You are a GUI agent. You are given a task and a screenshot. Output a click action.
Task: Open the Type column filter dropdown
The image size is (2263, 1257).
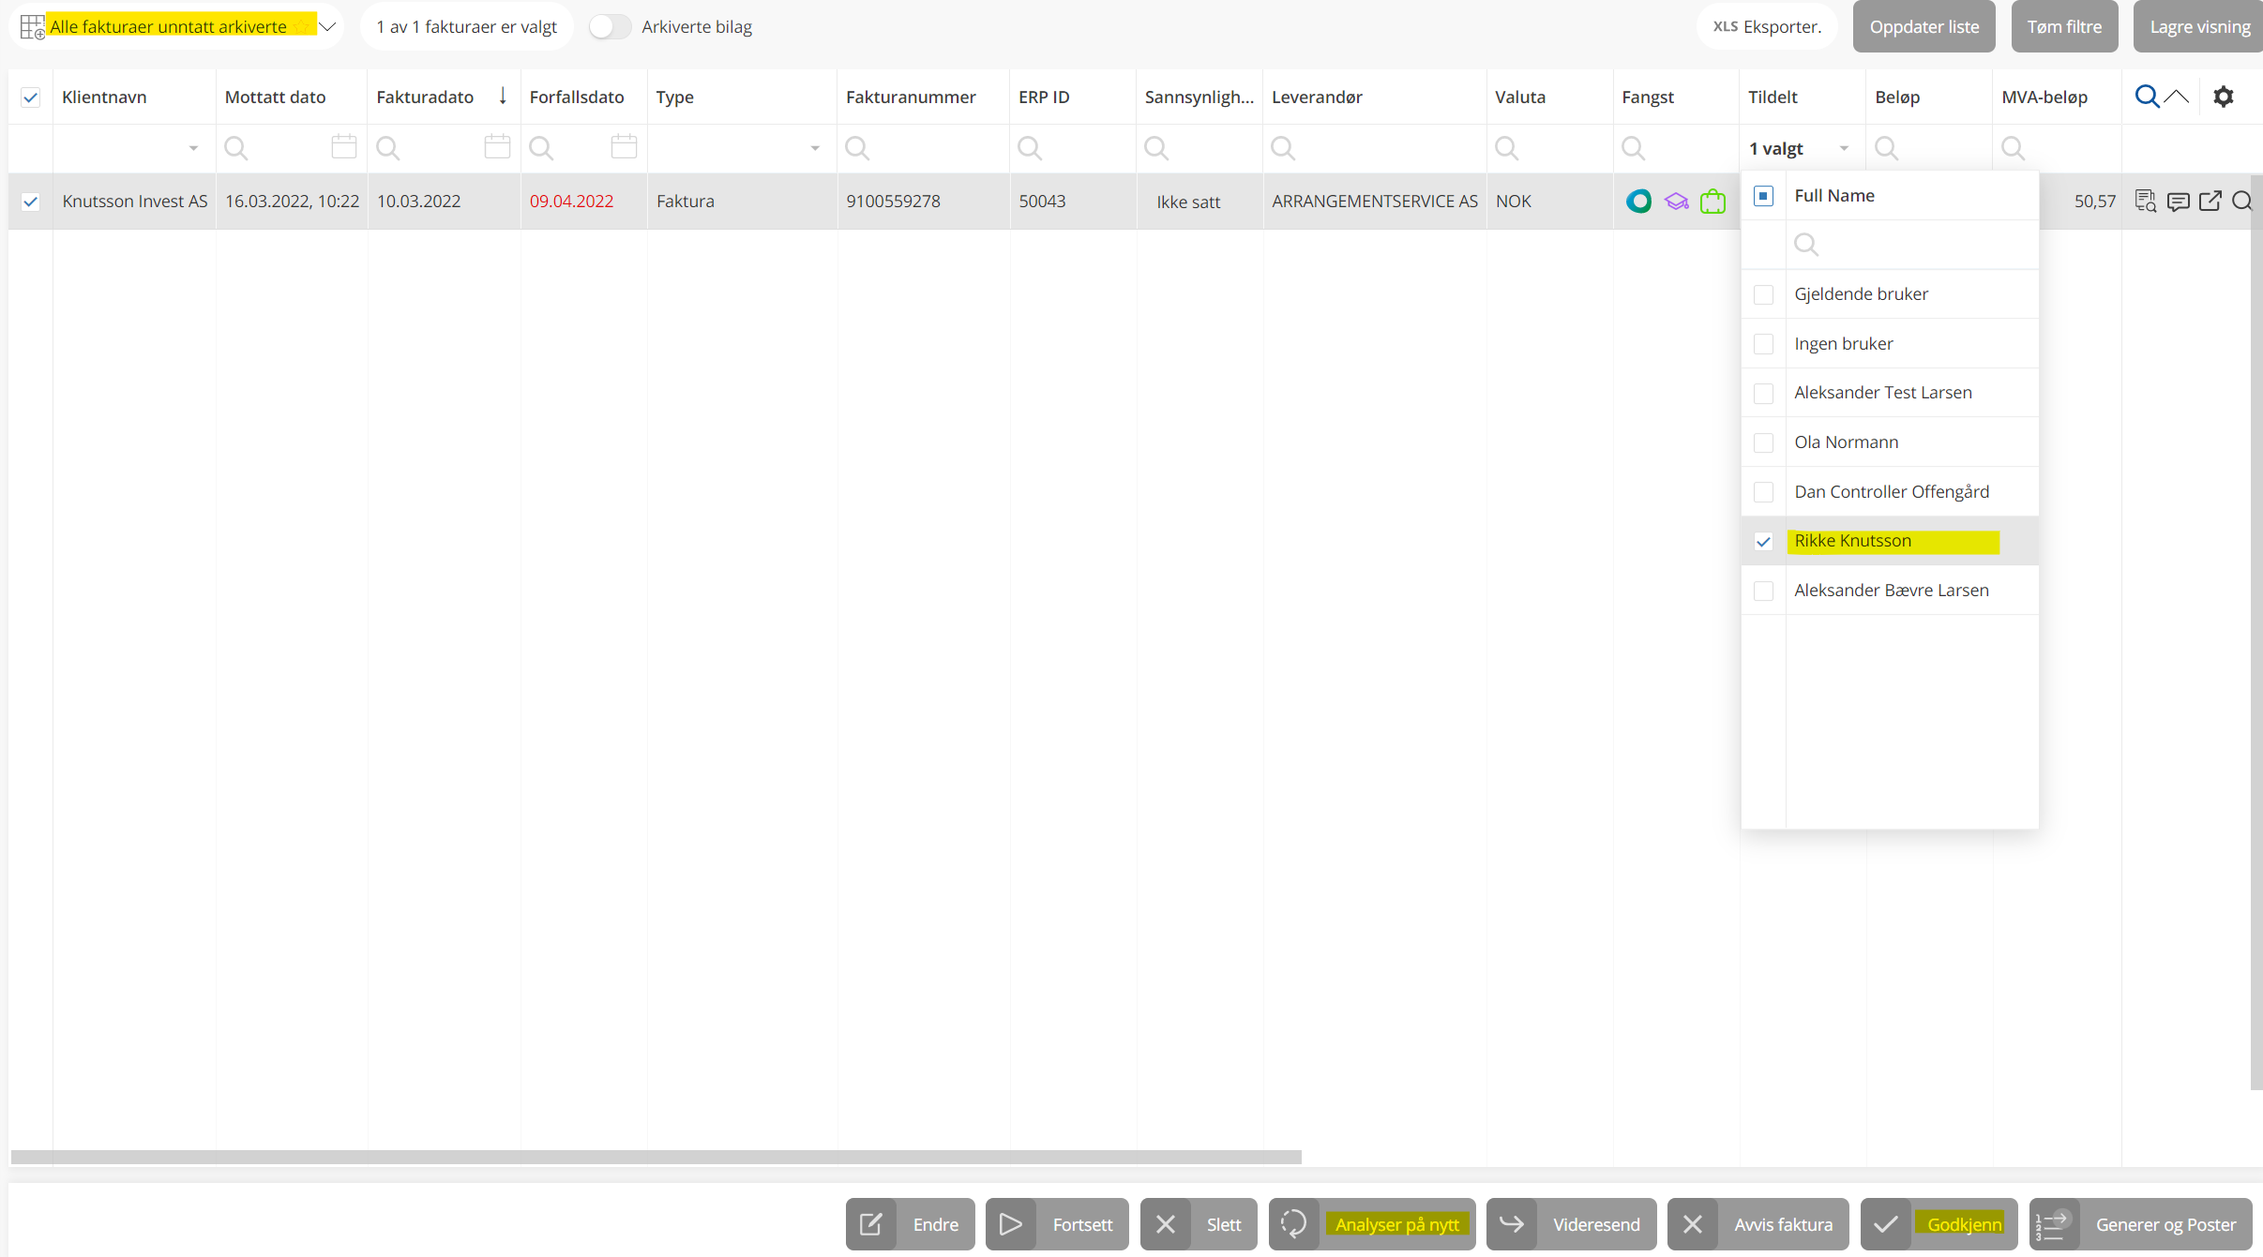click(x=814, y=148)
